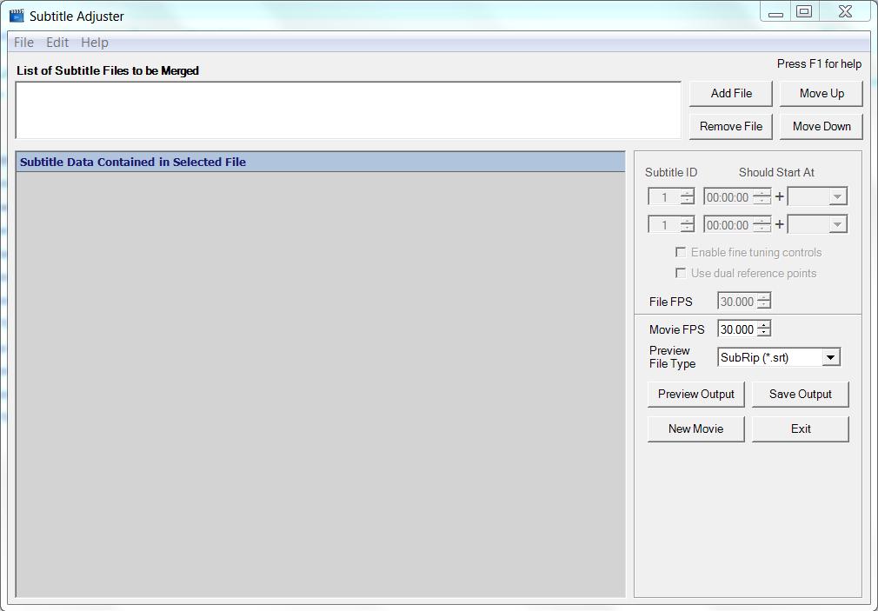
Task: Open the first row offset dropdown
Action: (837, 196)
